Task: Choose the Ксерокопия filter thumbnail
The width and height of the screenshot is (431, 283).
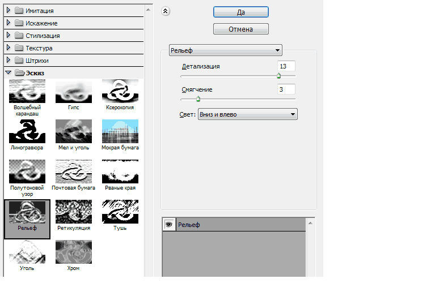Action: click(119, 91)
